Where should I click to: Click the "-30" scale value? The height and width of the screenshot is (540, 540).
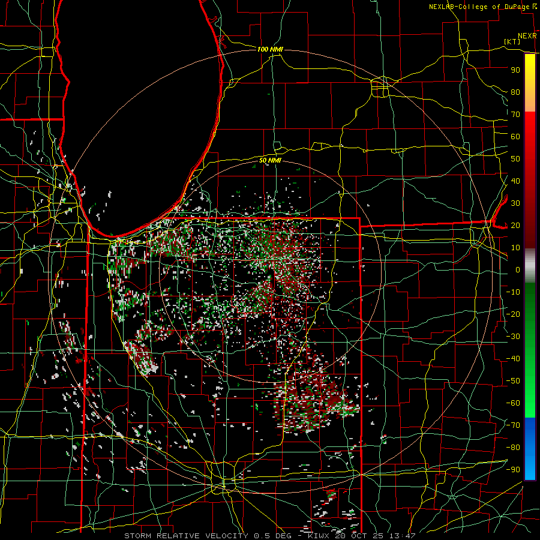513,337
